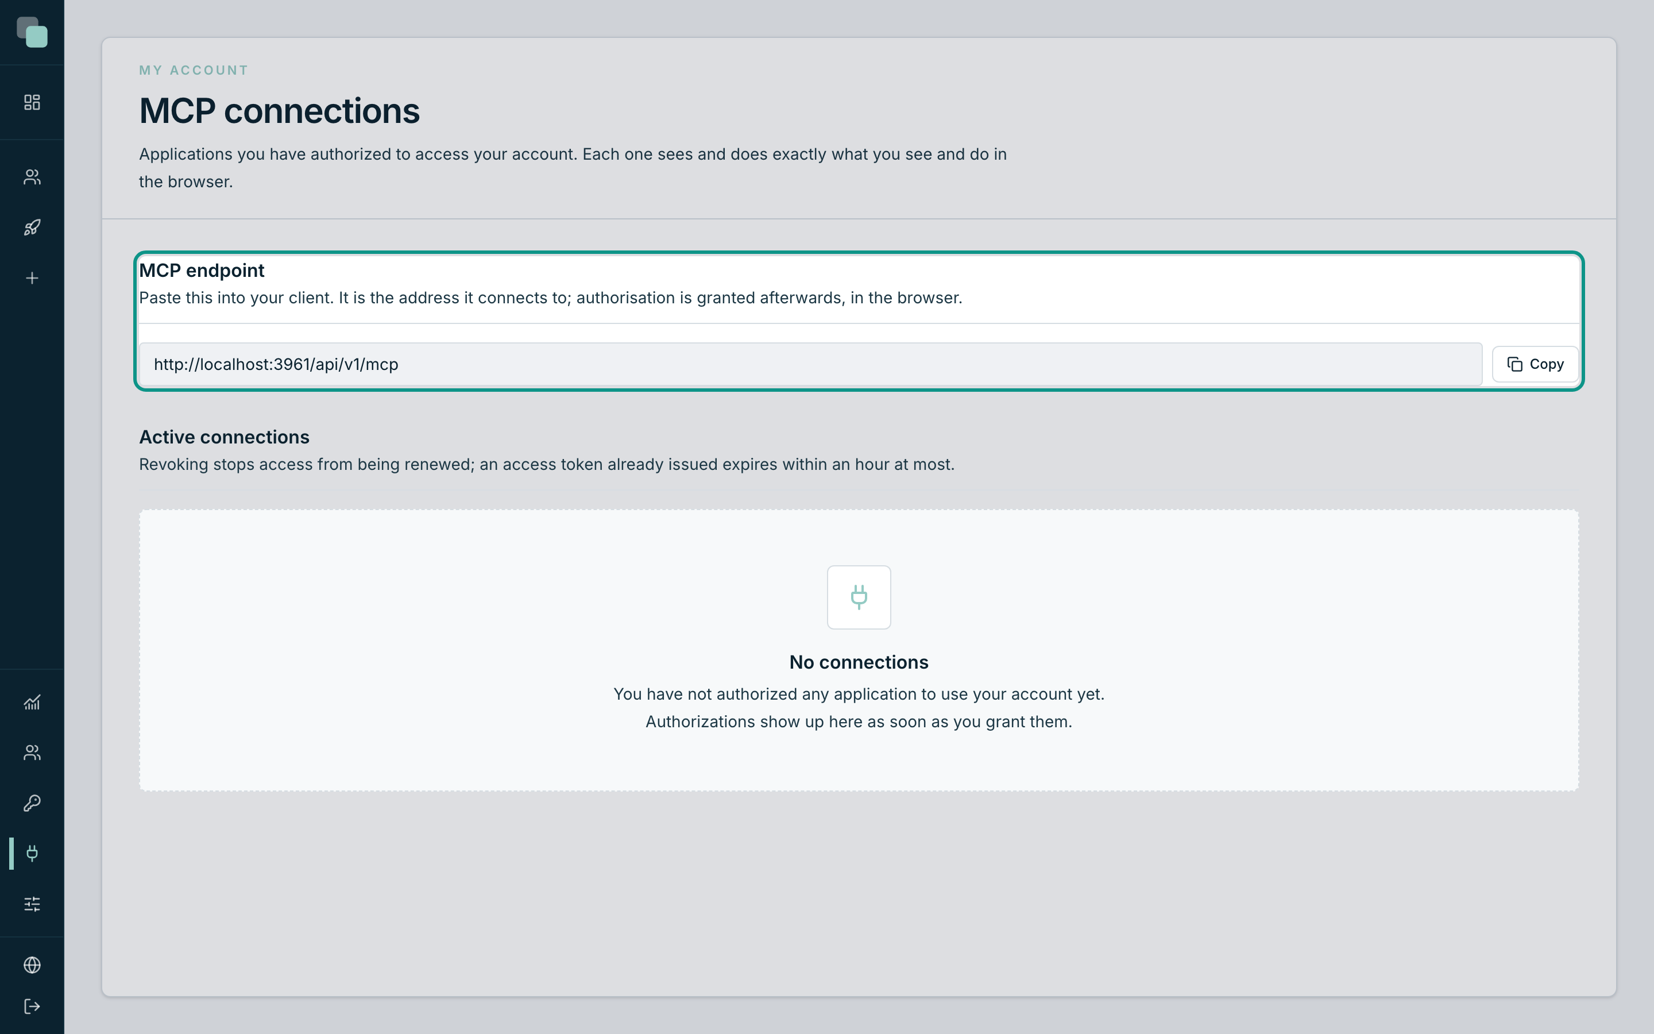Open the dashboard grid icon
The width and height of the screenshot is (1654, 1034).
click(x=32, y=103)
